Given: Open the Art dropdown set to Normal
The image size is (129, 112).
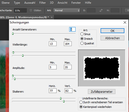Looking at the screenshot, I should click(67, 10).
